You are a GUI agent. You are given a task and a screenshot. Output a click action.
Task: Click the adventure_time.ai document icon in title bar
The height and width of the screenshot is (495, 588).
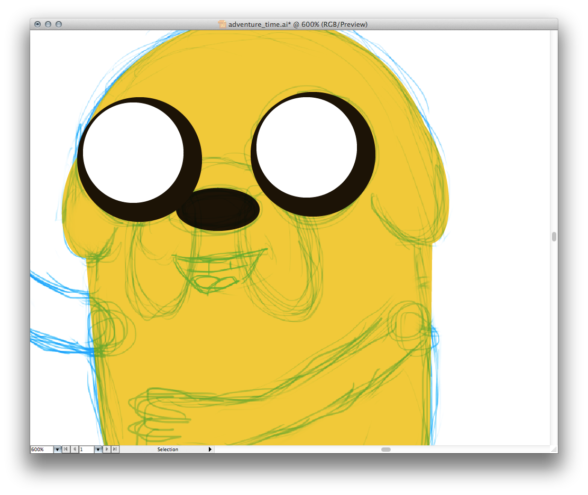pos(223,24)
